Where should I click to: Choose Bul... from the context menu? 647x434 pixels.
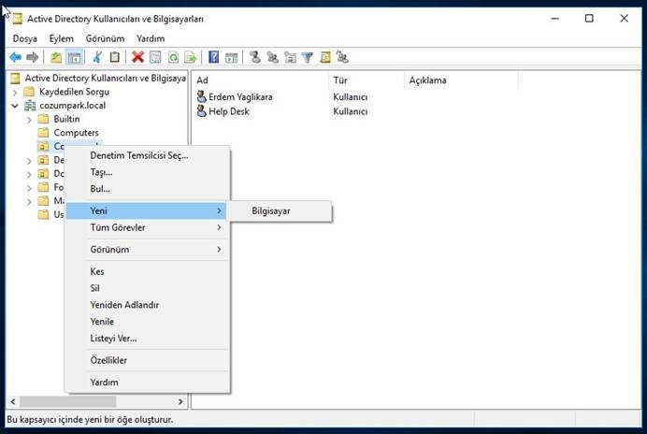tap(147, 189)
